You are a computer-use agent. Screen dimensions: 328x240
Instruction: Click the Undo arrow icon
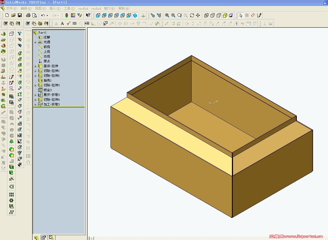tap(43, 15)
